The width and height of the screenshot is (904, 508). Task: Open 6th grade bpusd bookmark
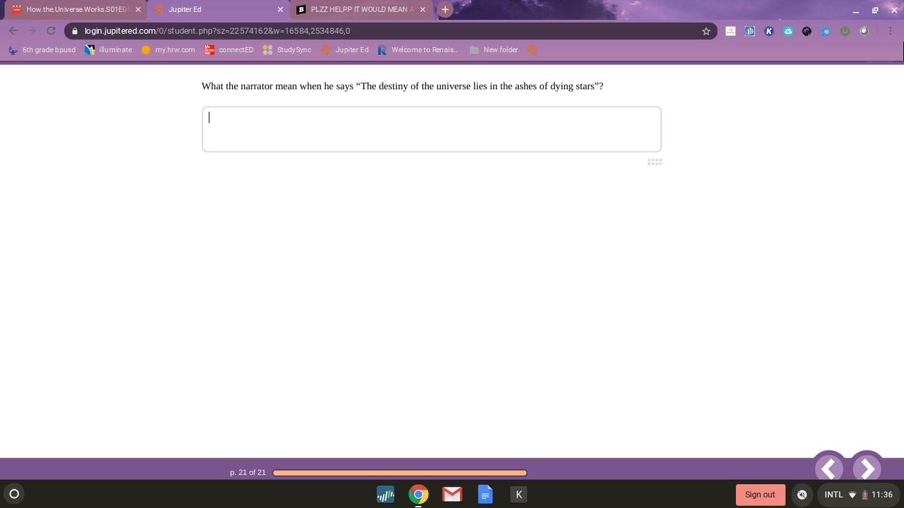pyautogui.click(x=42, y=50)
